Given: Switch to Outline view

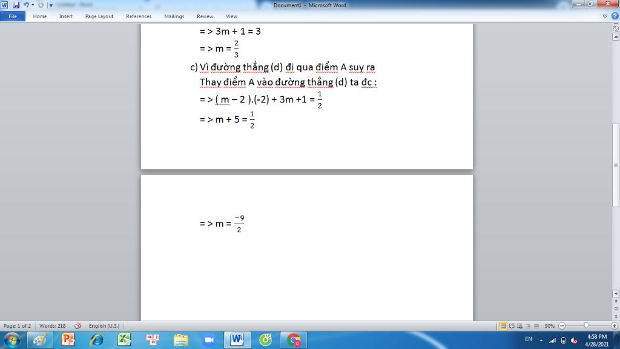Looking at the screenshot, I should click(528, 326).
